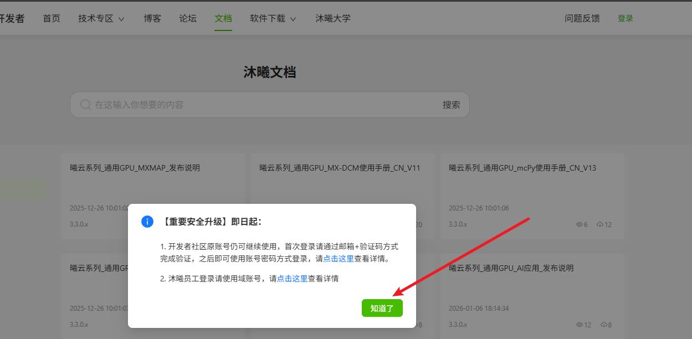Screen dimensions: 692x339
Task: Open the 论坛 nav item
Action: (188, 18)
